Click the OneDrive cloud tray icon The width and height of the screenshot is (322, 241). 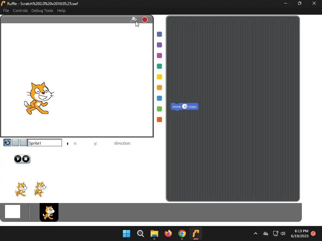click(x=266, y=233)
